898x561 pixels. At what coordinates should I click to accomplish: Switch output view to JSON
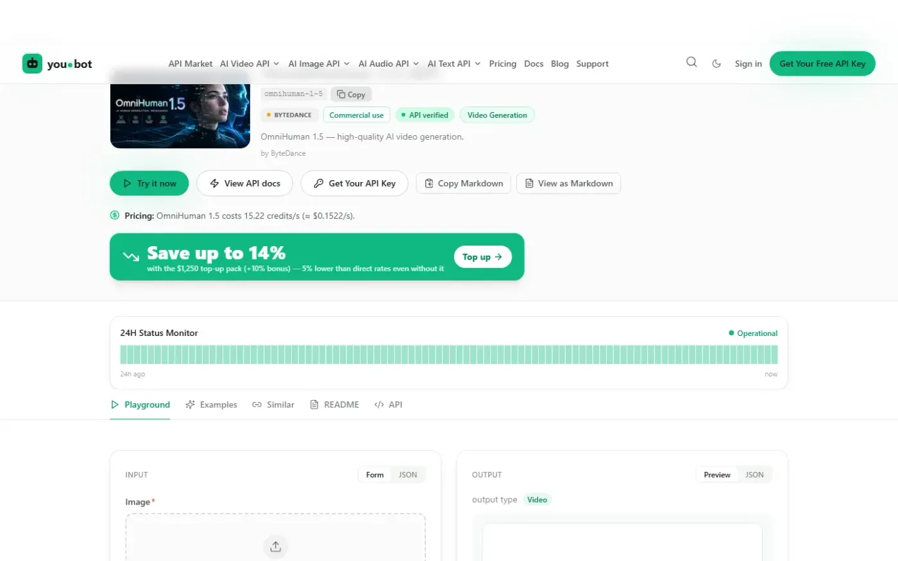coord(754,475)
